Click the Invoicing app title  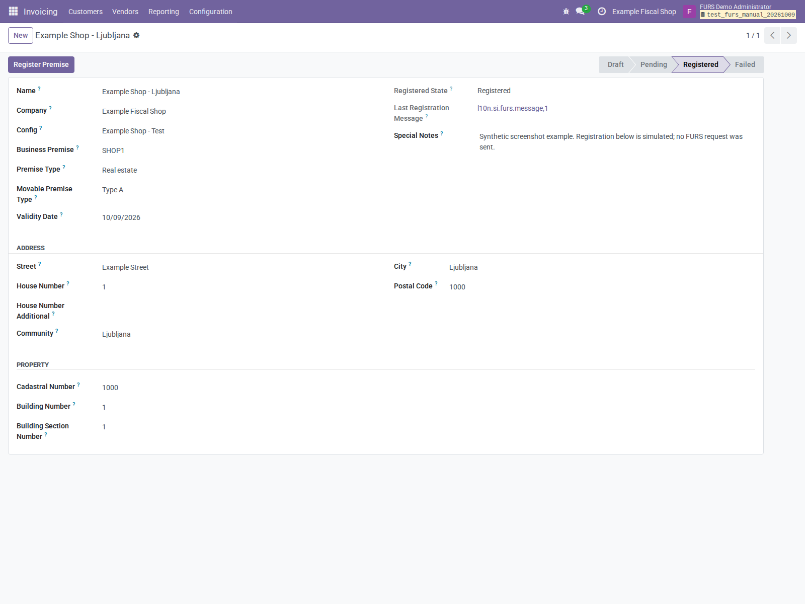click(41, 12)
